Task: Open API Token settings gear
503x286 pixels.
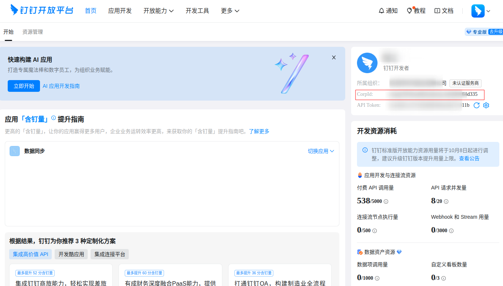Action: (486, 105)
